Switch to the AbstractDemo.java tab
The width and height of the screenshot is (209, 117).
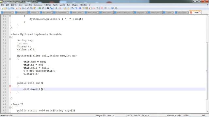[123, 12]
